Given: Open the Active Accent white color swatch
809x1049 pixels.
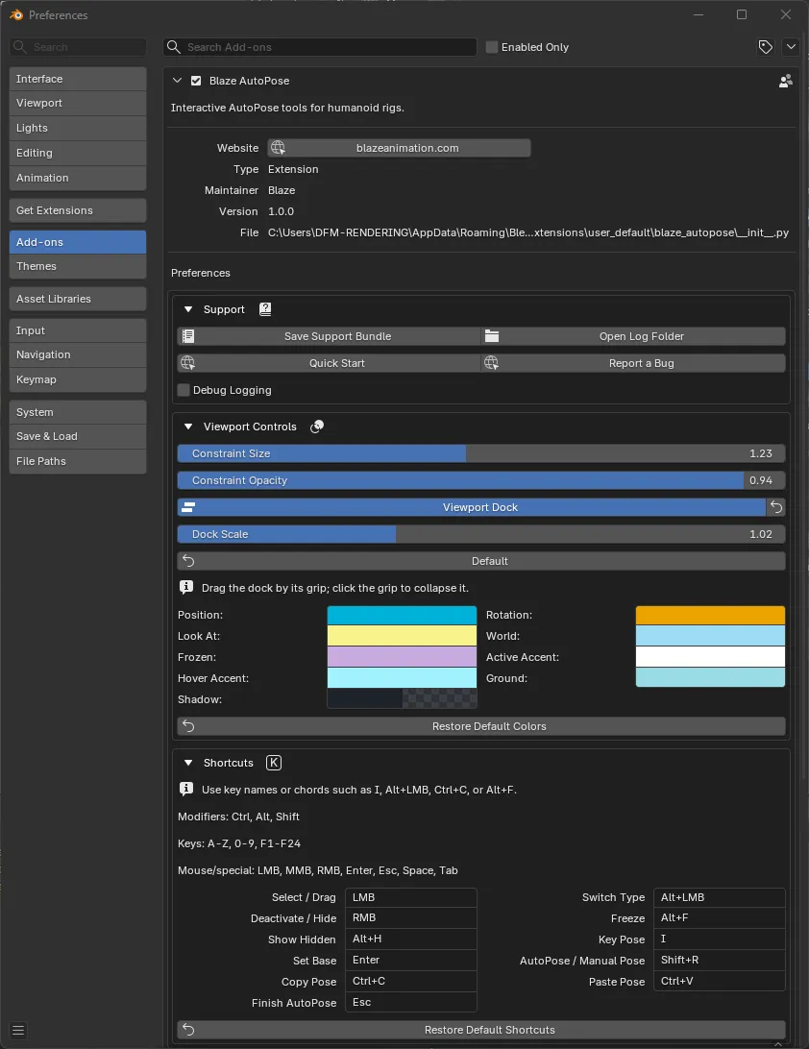Looking at the screenshot, I should pos(710,657).
